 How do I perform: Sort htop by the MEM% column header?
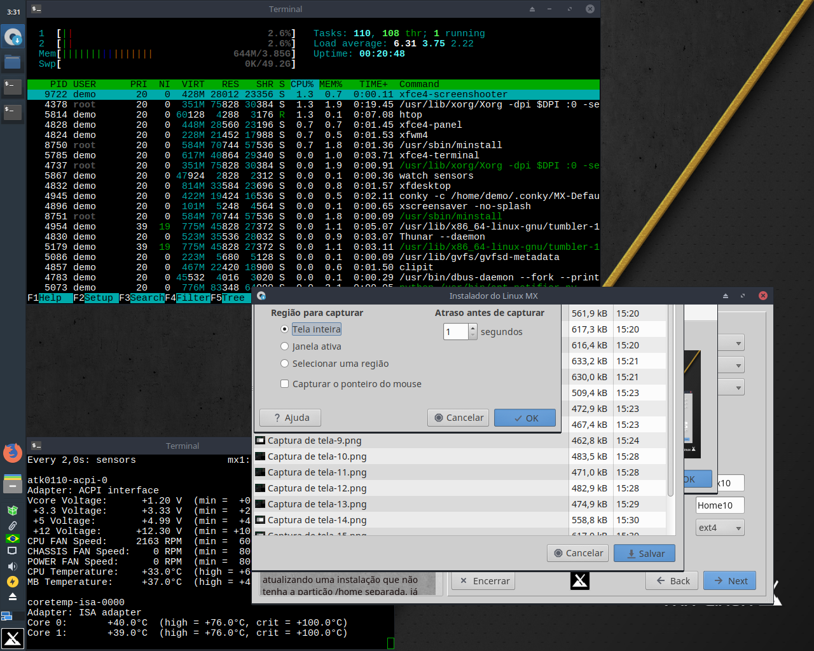331,84
